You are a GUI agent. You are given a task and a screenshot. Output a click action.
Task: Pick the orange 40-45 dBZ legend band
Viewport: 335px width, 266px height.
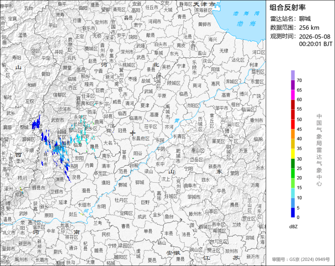pos(293,134)
